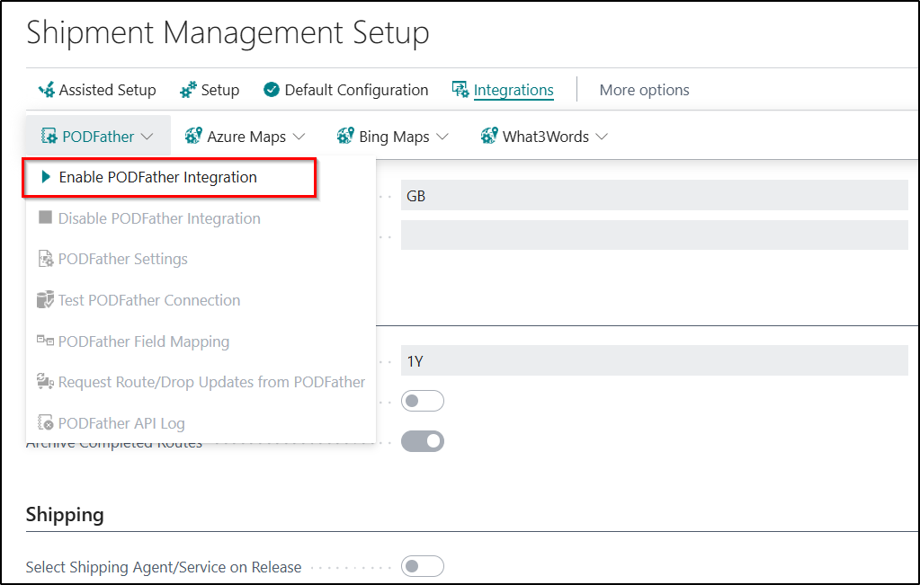Click the PODFather Settings document icon

pyautogui.click(x=45, y=259)
